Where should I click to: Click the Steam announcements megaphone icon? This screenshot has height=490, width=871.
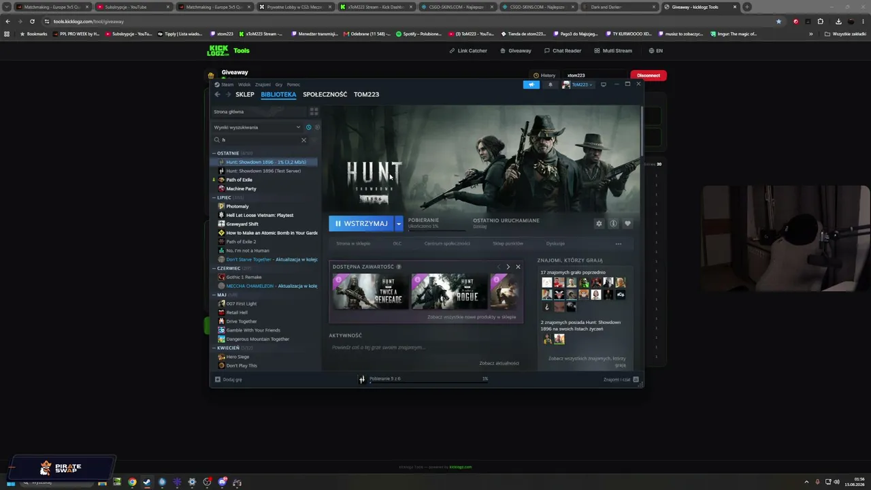pyautogui.click(x=531, y=84)
